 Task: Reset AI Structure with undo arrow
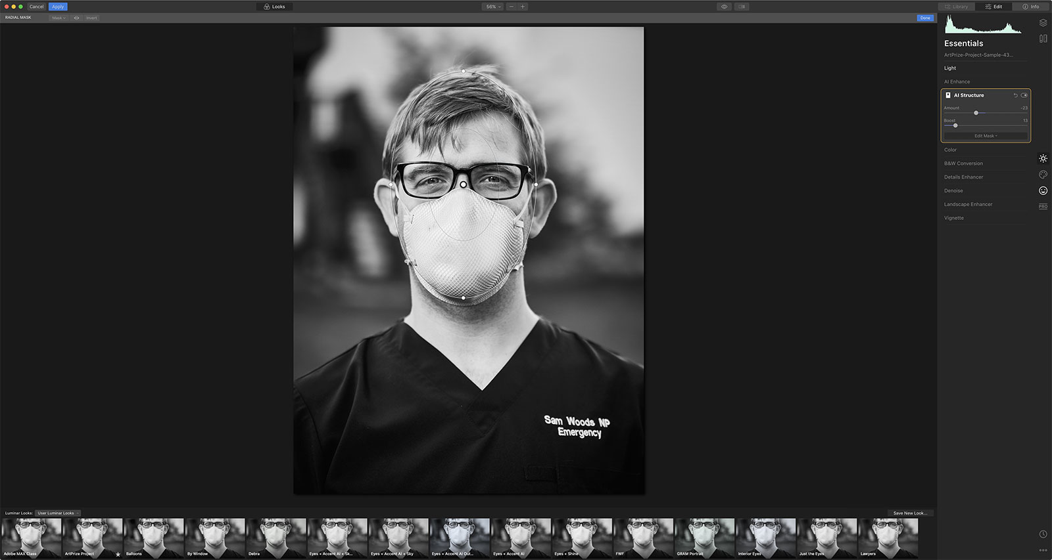tap(1015, 95)
